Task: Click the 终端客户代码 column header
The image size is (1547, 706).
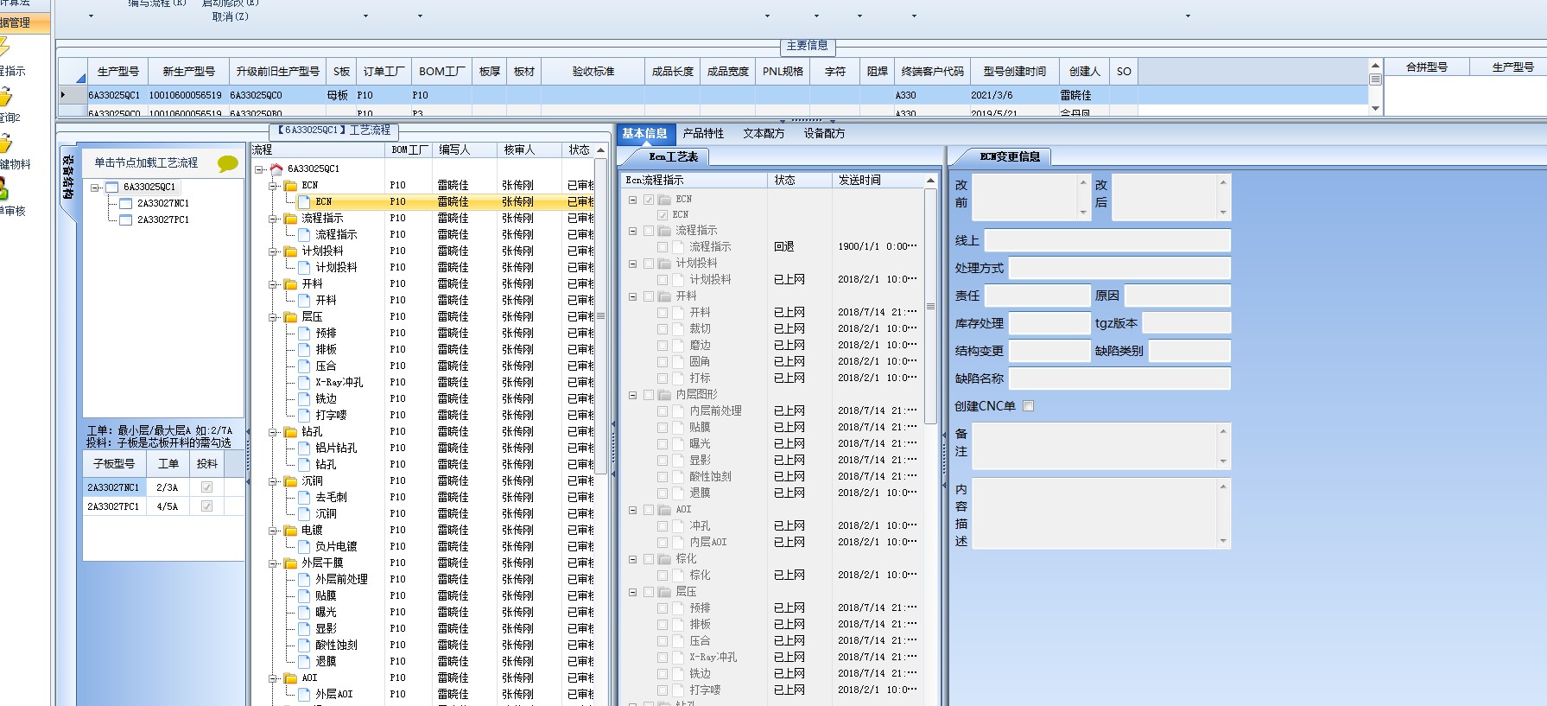Action: click(932, 72)
